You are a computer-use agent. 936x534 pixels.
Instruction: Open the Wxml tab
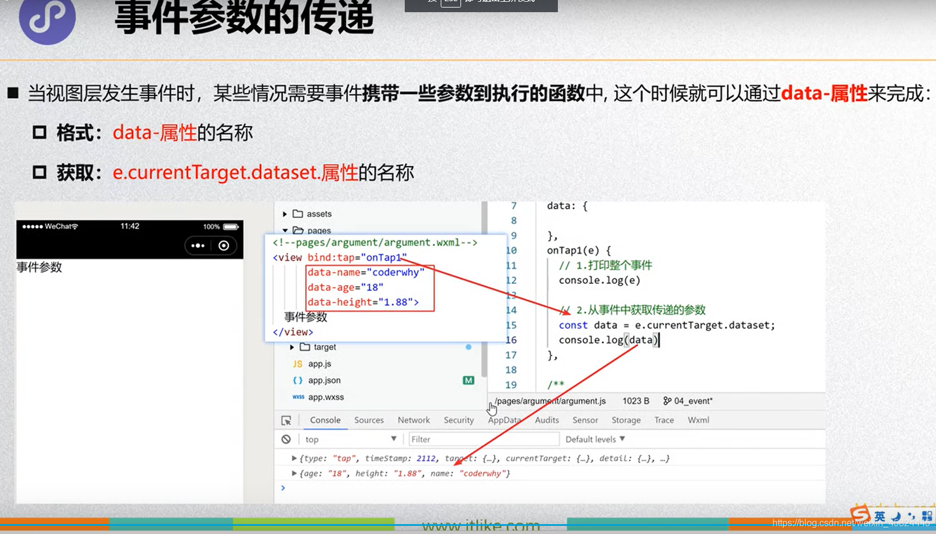[698, 420]
